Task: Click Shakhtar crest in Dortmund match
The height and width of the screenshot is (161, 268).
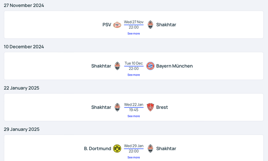Action: tap(150, 148)
